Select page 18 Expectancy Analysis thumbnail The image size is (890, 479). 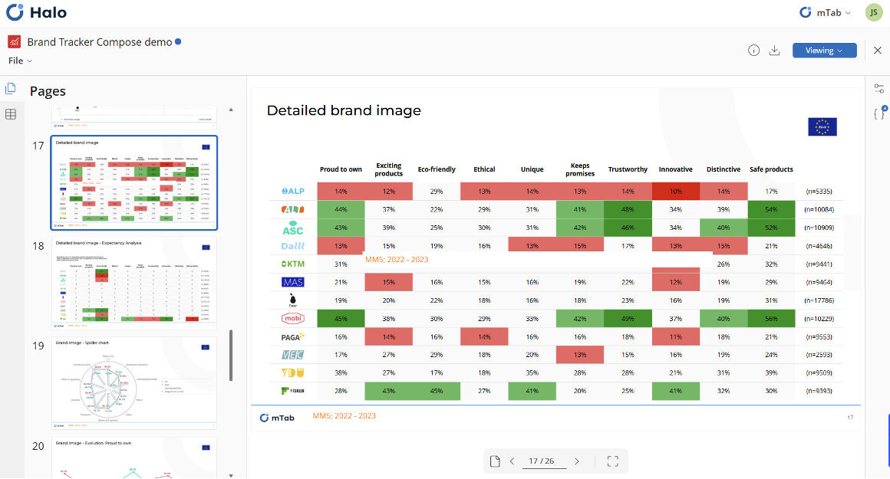[134, 283]
